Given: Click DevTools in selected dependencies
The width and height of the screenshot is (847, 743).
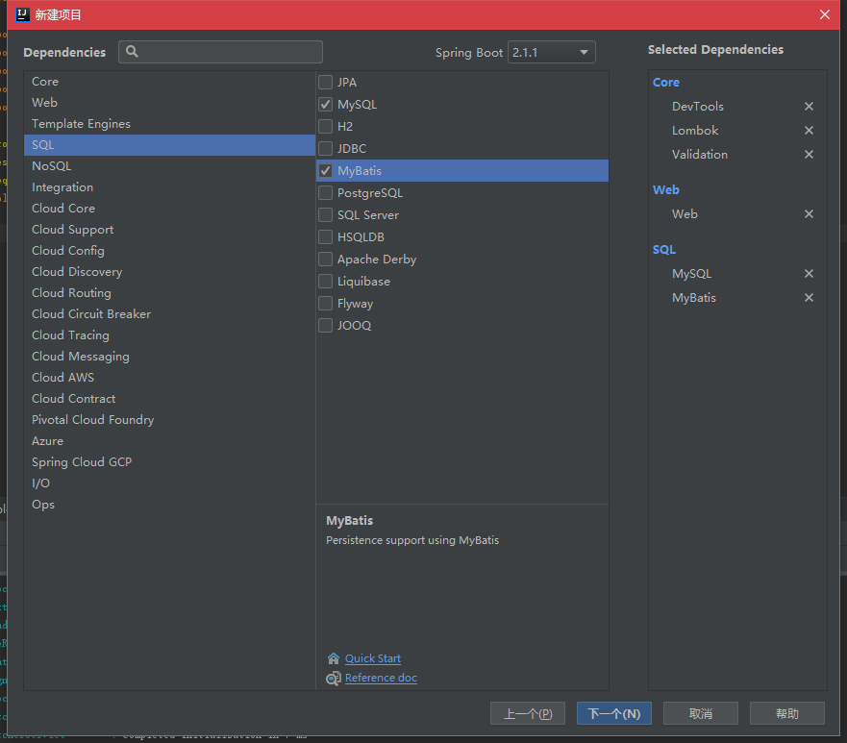Looking at the screenshot, I should pyautogui.click(x=697, y=107).
